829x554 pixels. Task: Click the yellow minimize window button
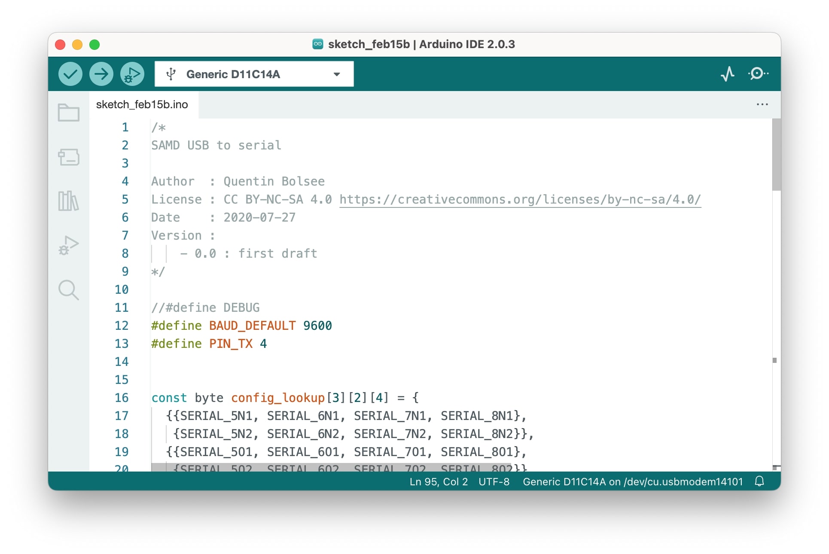tap(77, 45)
